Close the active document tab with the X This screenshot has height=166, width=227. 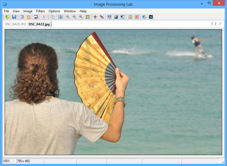click(220, 24)
